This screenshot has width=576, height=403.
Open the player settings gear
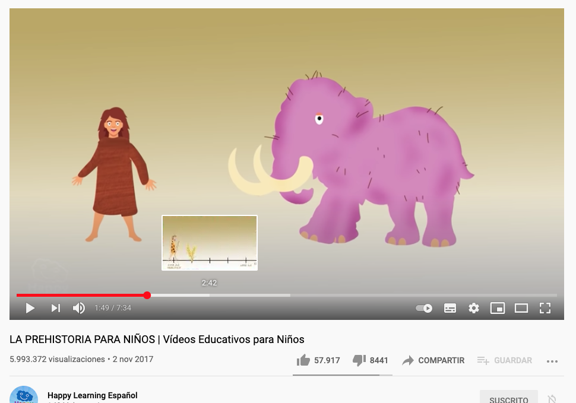click(x=474, y=308)
